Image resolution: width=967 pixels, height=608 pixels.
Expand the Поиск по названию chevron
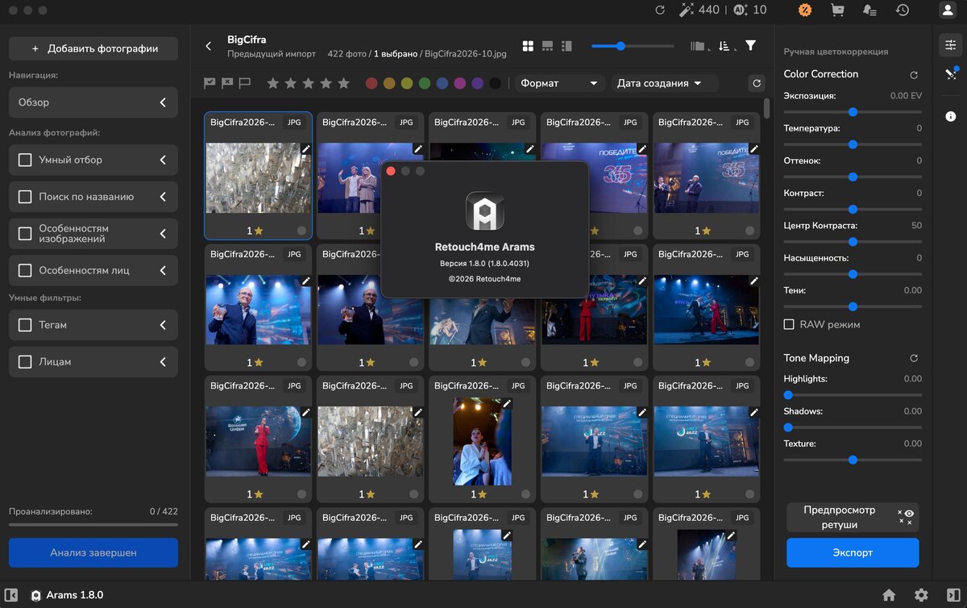[x=163, y=197]
